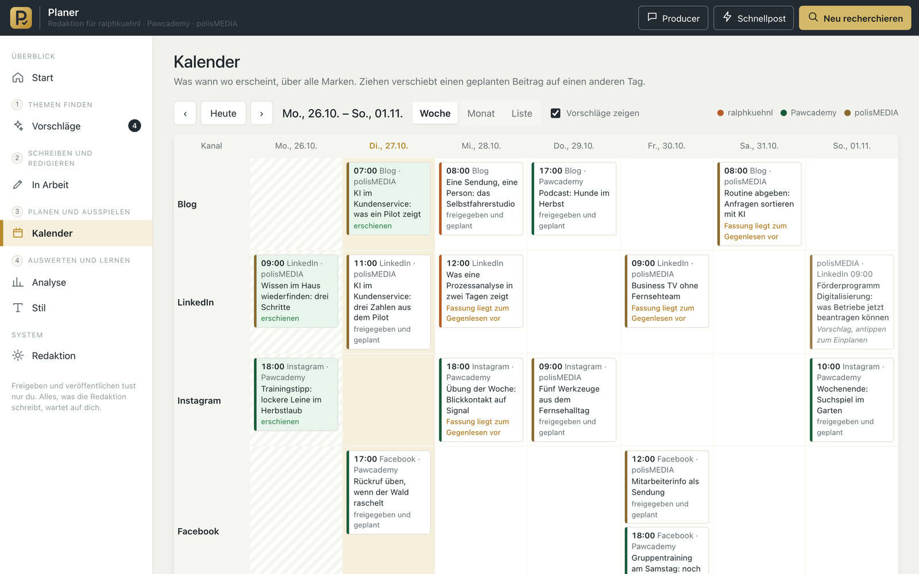Image resolution: width=919 pixels, height=574 pixels.
Task: Open the Vorschläge badge showing 4
Action: tap(134, 126)
